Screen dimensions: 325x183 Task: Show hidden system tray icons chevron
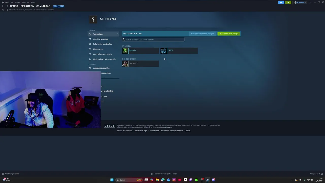292,180
